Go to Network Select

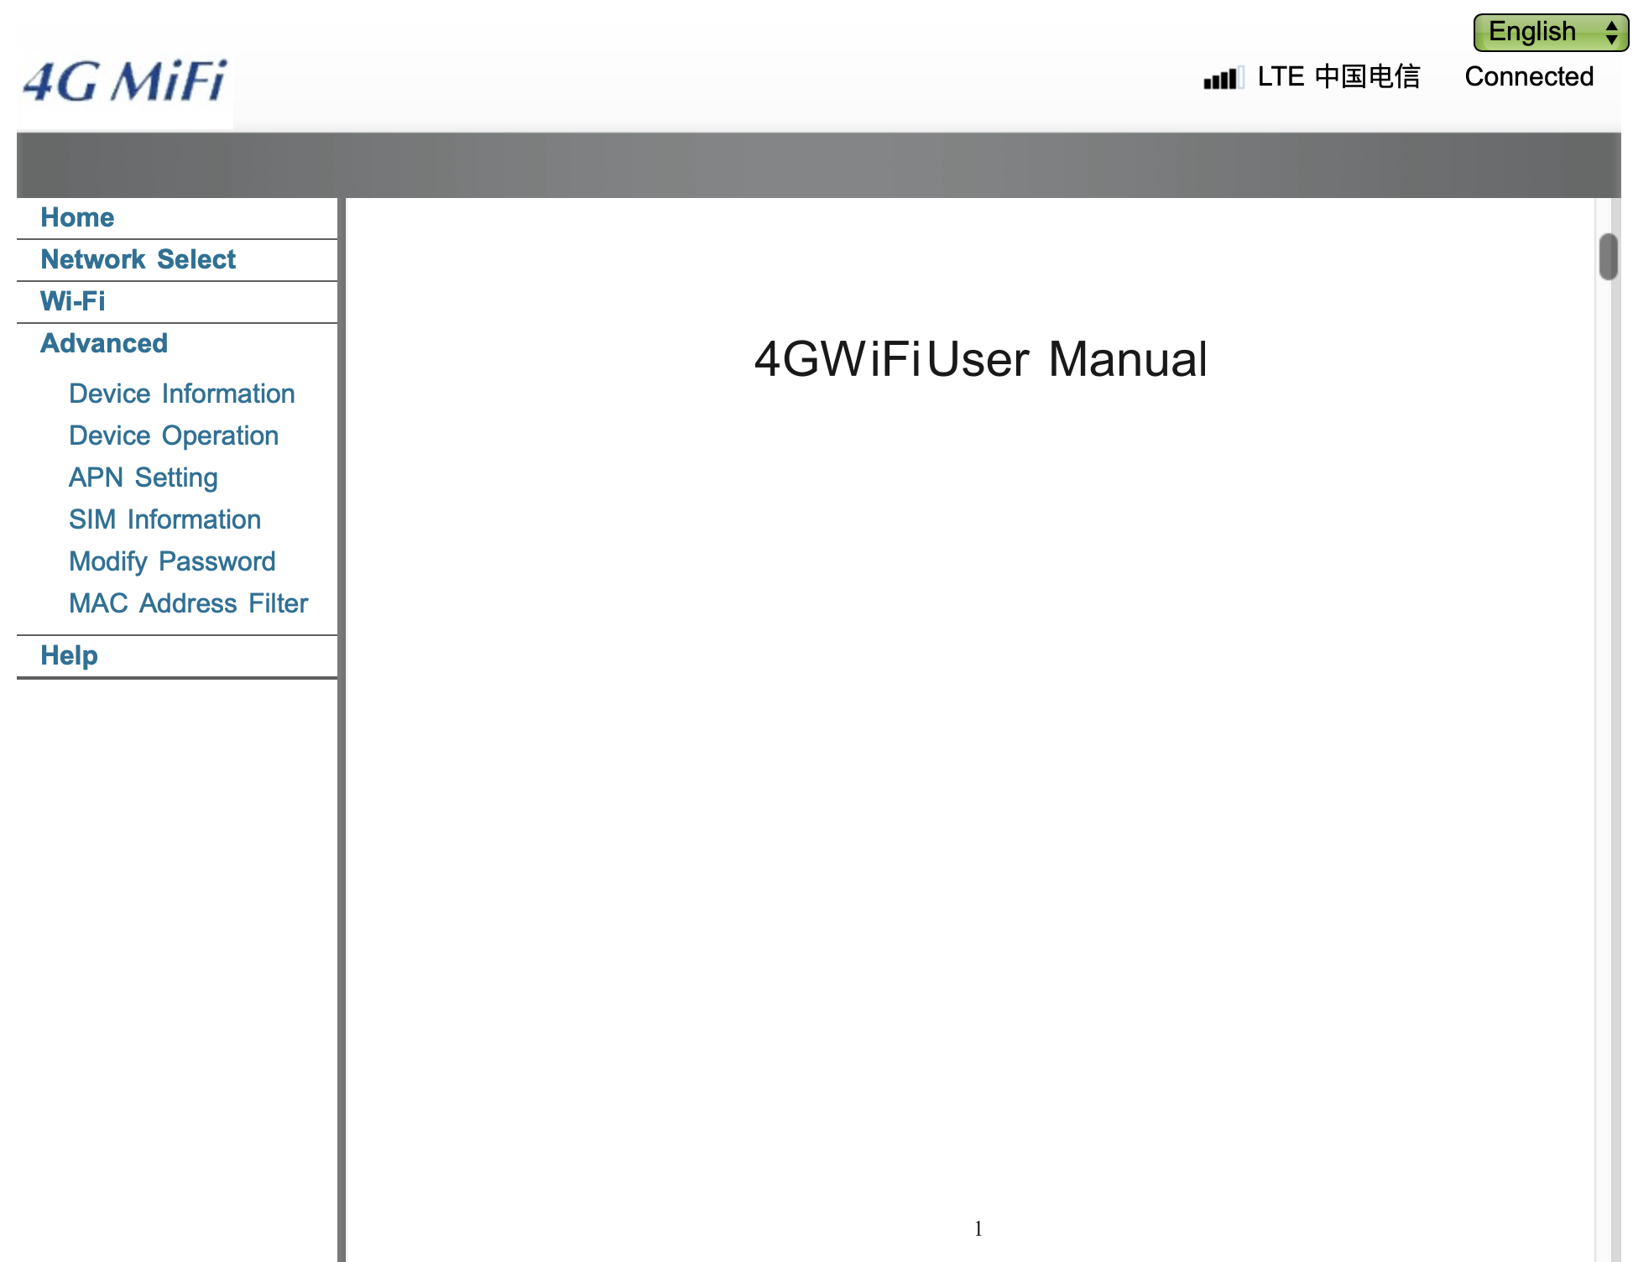click(x=138, y=259)
